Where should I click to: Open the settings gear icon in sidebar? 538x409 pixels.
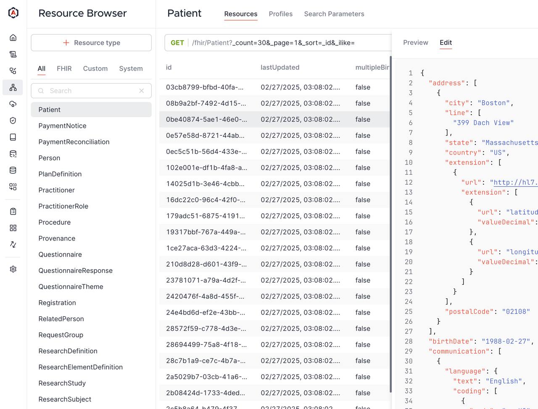point(13,269)
